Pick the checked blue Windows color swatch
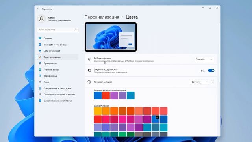This screenshot has height=142, width=252. (x=155, y=119)
